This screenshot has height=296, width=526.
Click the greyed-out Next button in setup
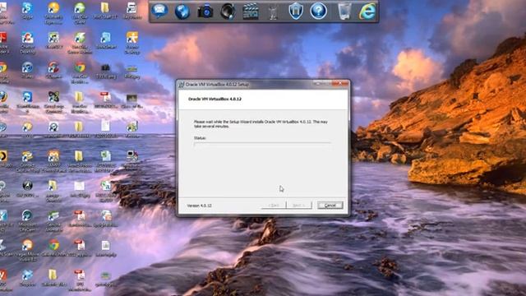point(299,205)
